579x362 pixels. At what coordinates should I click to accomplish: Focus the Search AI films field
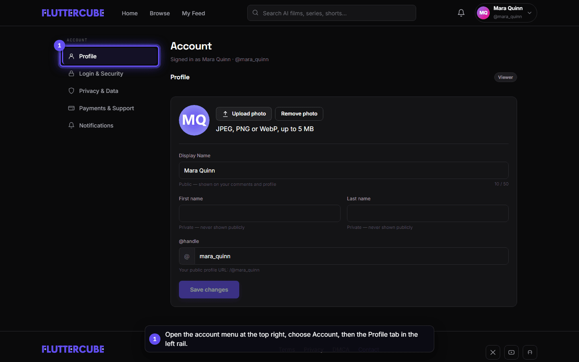tap(332, 13)
